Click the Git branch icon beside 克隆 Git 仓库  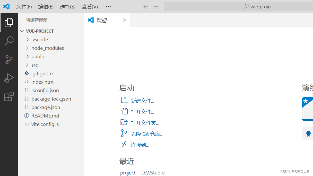tap(124, 133)
